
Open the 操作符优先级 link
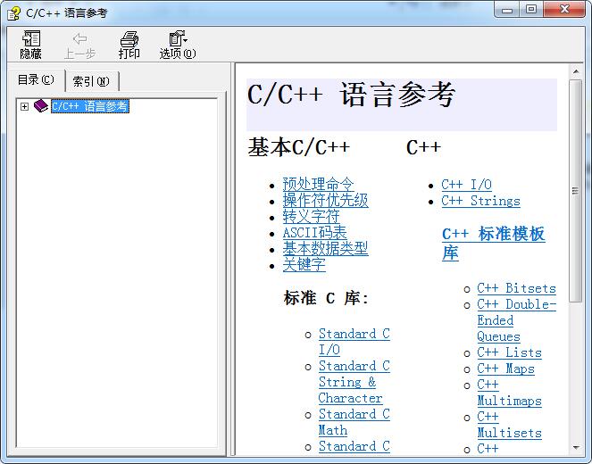pyautogui.click(x=325, y=200)
